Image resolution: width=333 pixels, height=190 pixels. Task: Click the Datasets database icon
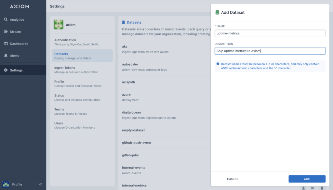[123, 22]
